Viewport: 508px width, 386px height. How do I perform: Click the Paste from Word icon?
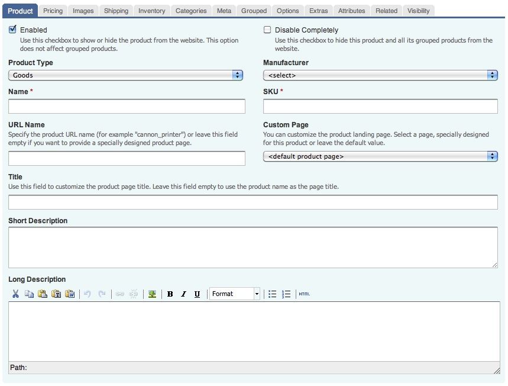[x=70, y=294]
